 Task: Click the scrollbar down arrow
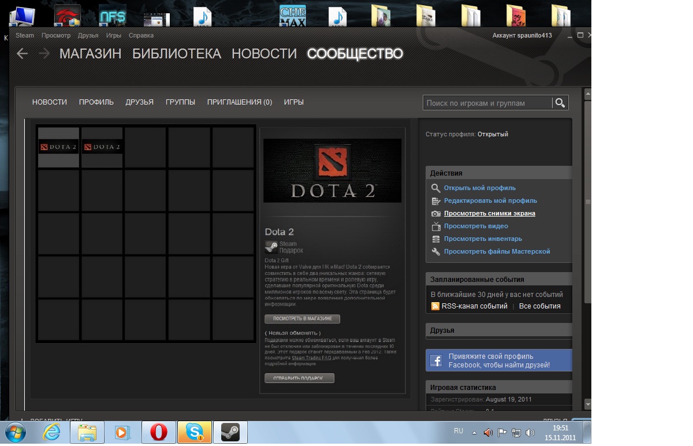(588, 405)
